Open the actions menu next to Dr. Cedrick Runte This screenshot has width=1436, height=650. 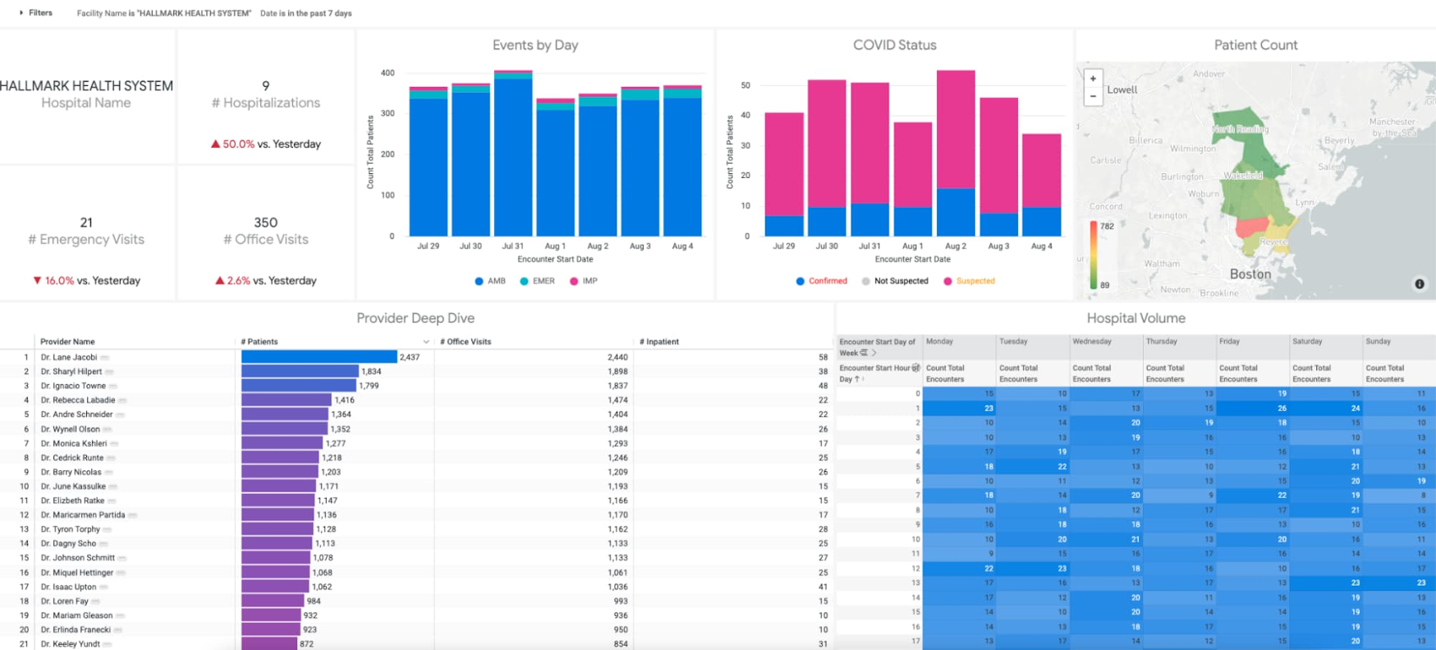click(111, 458)
